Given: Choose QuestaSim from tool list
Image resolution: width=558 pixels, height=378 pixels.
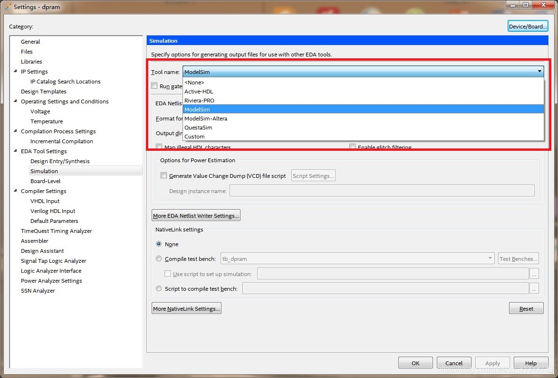Looking at the screenshot, I should pyautogui.click(x=363, y=127).
